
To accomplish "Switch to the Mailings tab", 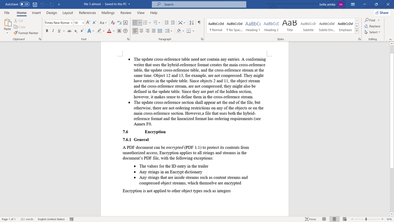I will [108, 13].
